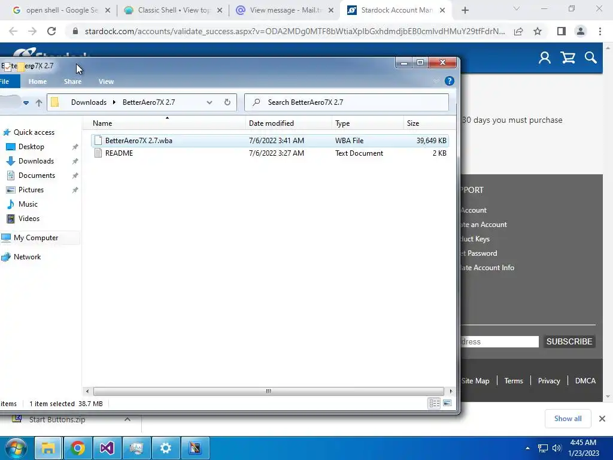Dismiss the Chrome downloads bar

point(602,419)
